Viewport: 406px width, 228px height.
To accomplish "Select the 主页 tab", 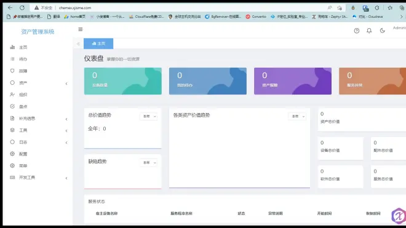I will click(98, 44).
